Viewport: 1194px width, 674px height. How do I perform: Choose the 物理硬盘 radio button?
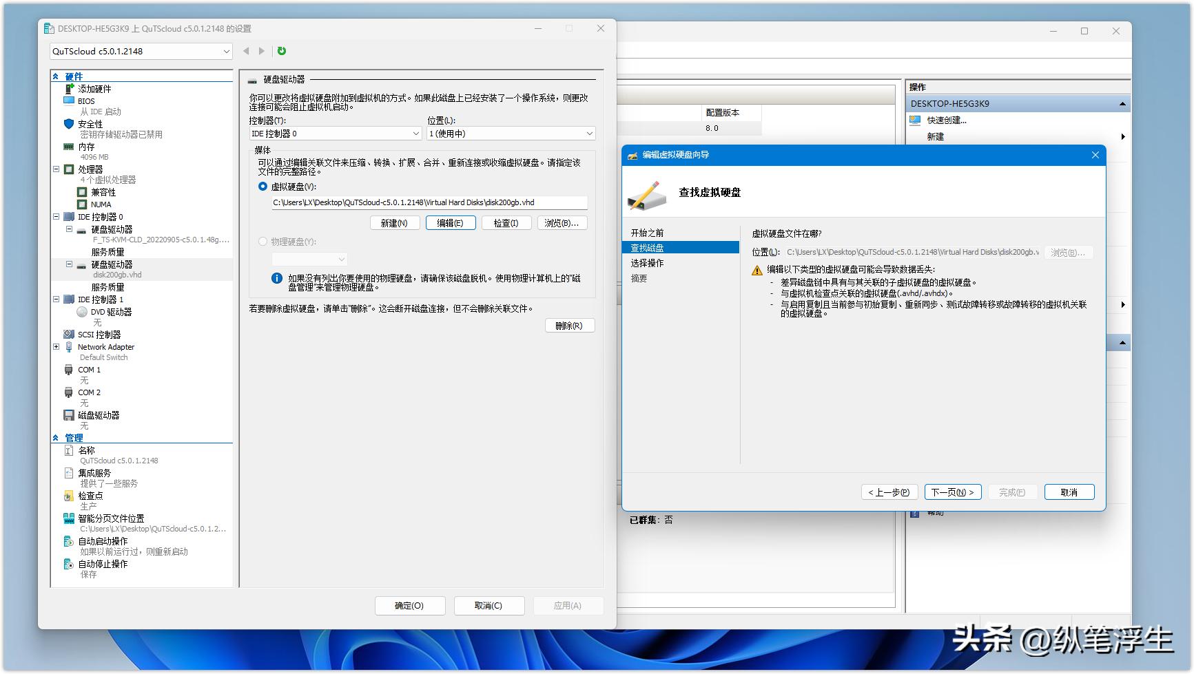point(263,242)
